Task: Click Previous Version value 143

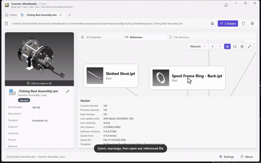Action: (x=105, y=110)
